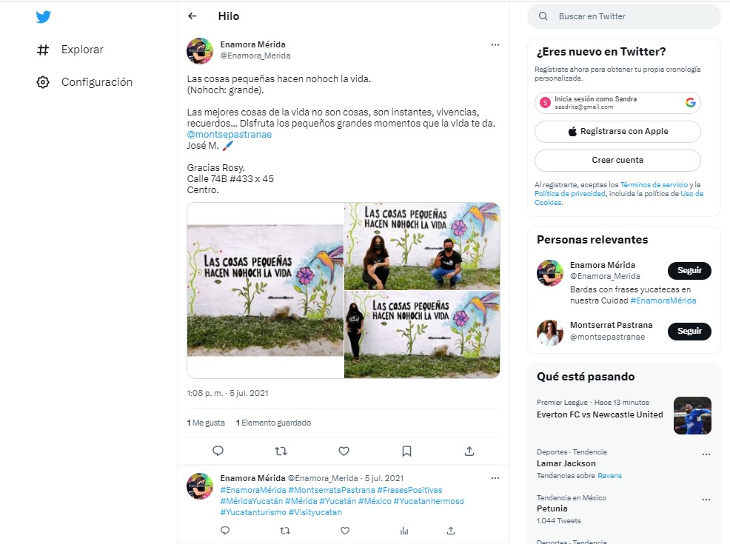This screenshot has width=730, height=544.
Task: Click the Twitter bird logo
Action: point(43,17)
